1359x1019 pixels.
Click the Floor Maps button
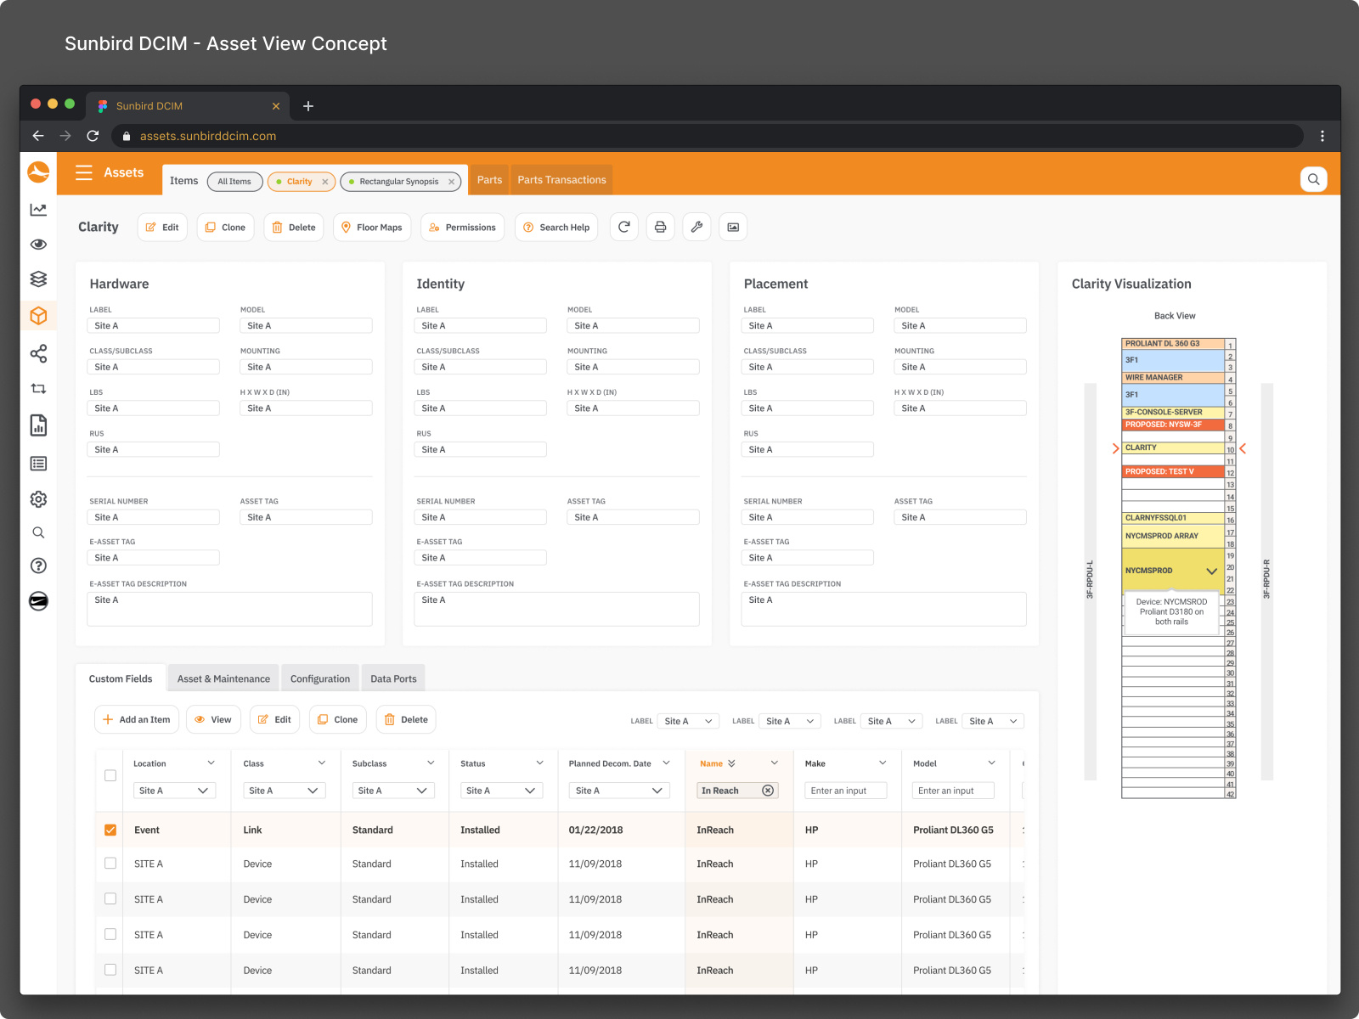pos(372,227)
